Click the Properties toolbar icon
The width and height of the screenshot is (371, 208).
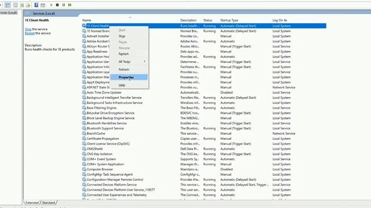(16, 5)
